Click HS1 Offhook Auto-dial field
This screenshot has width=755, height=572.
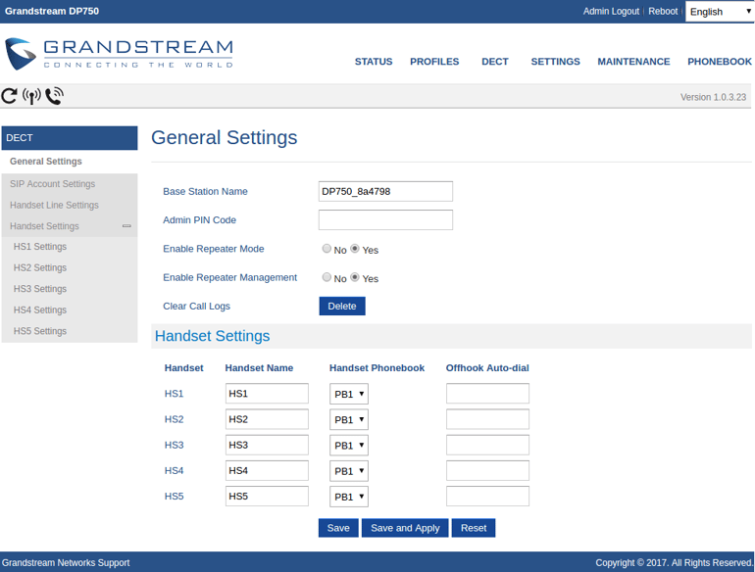tap(487, 394)
